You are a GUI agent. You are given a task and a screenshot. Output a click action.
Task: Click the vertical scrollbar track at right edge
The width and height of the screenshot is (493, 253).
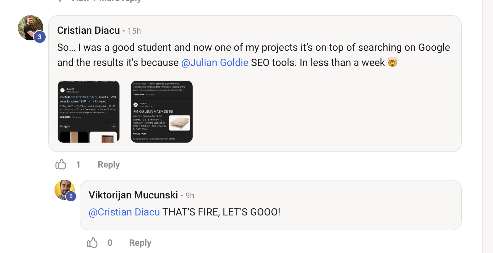pos(488,126)
